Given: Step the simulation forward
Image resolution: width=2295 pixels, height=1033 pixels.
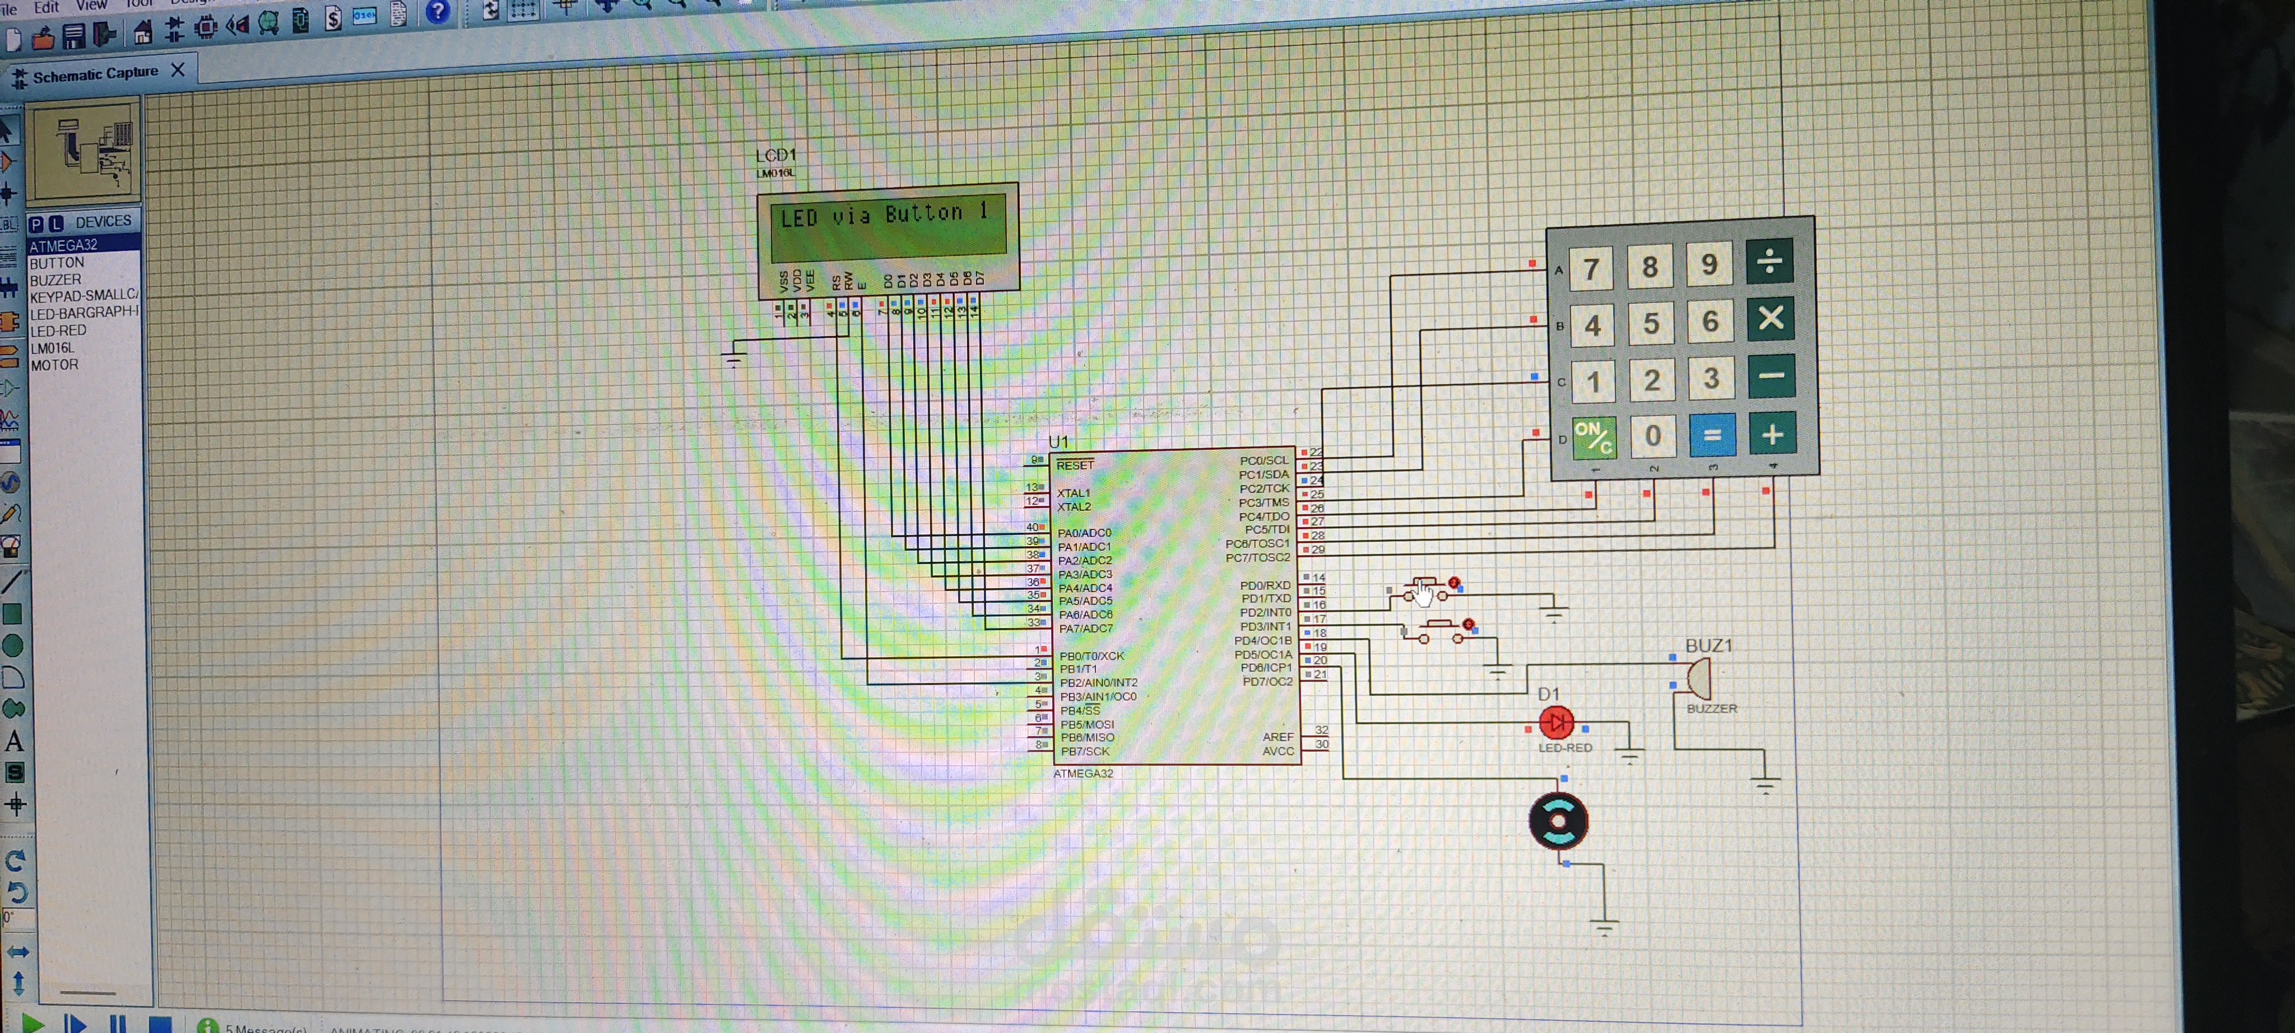Looking at the screenshot, I should (76, 1023).
